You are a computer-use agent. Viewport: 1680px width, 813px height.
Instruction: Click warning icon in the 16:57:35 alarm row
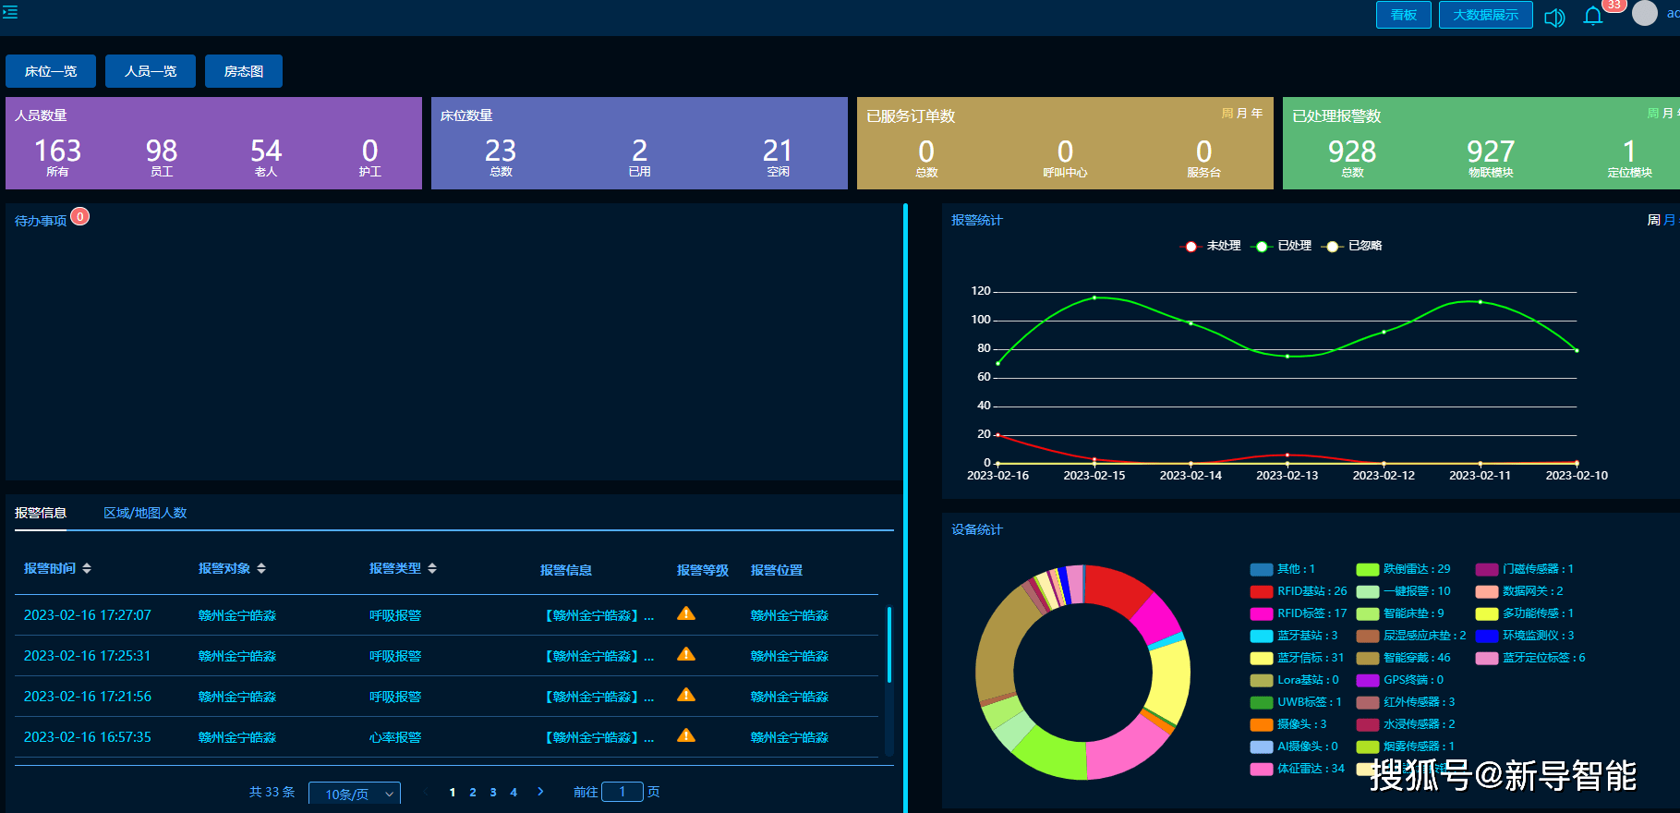coord(686,735)
